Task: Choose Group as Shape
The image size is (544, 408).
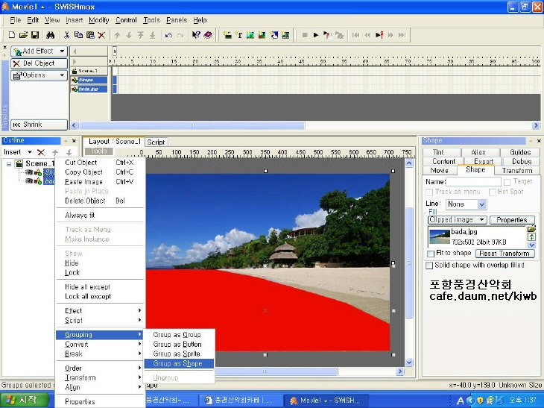Action: pyautogui.click(x=179, y=363)
